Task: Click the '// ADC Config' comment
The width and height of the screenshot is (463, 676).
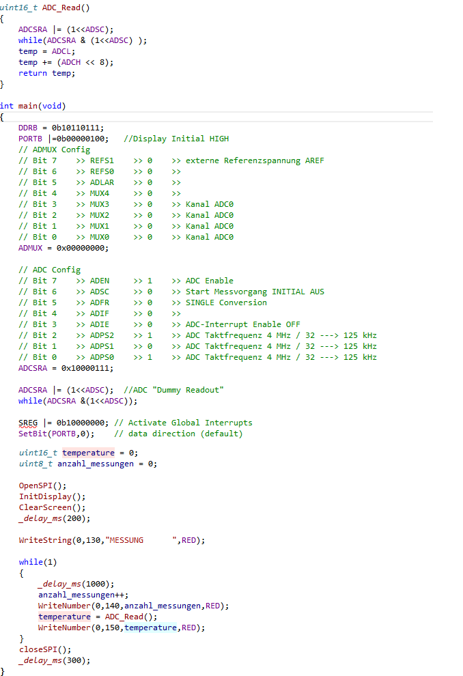Action: click(50, 270)
